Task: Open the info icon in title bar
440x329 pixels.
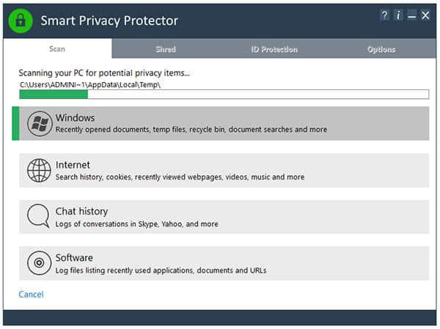Action: [397, 15]
